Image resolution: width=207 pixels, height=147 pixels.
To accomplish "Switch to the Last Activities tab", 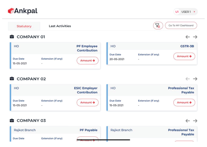I will pos(60,26).
